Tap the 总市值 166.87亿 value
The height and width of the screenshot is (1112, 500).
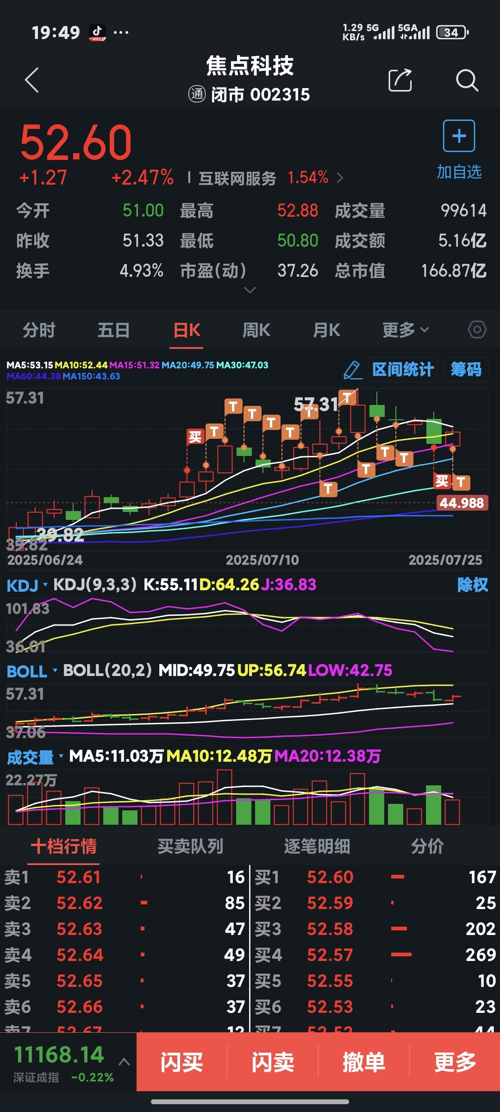pos(454,271)
